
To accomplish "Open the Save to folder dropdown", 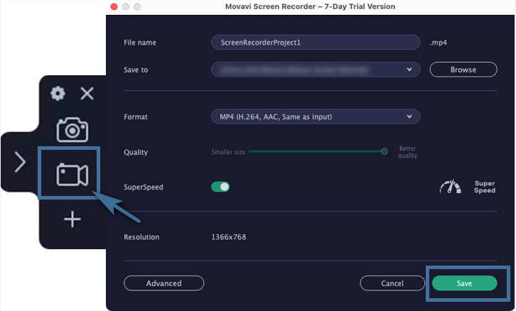I will 316,70.
